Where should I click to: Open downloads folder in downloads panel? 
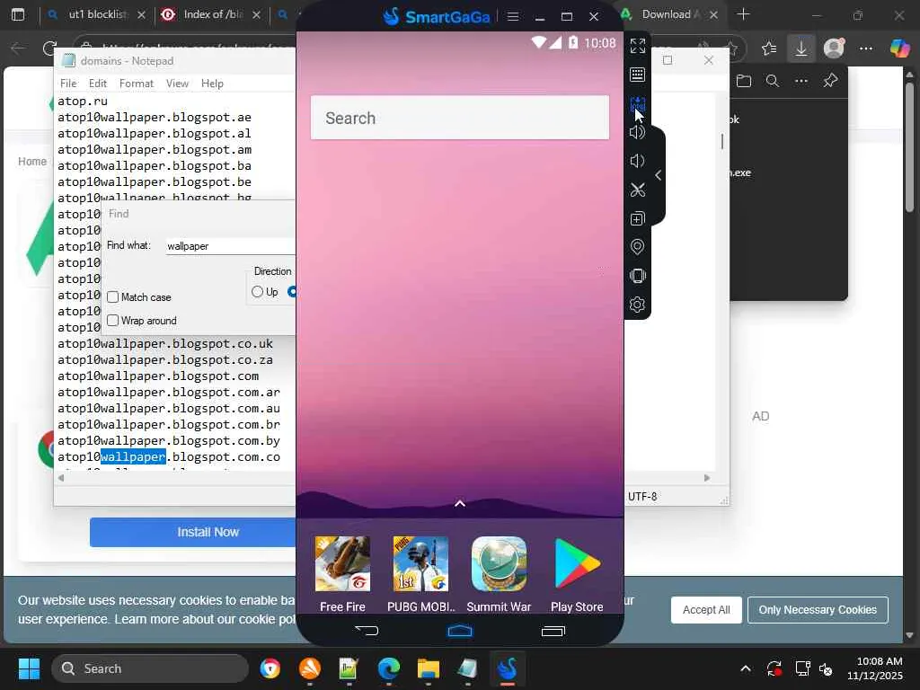click(x=743, y=81)
